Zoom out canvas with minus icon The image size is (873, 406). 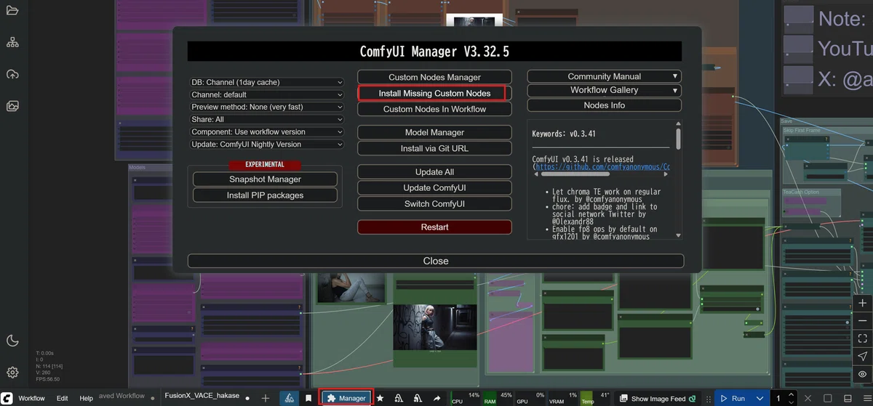pyautogui.click(x=862, y=320)
